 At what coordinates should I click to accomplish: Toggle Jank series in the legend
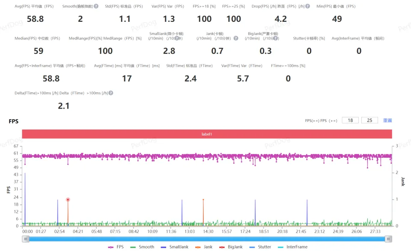point(204,247)
